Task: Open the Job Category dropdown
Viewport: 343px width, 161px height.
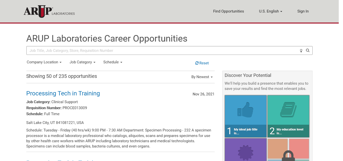Action: [82, 62]
